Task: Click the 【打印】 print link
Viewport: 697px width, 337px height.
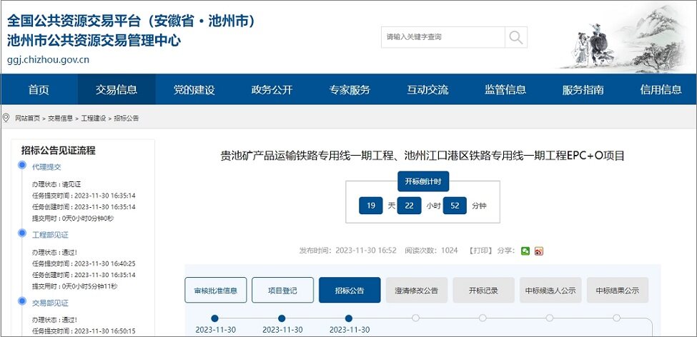Action: (x=480, y=251)
